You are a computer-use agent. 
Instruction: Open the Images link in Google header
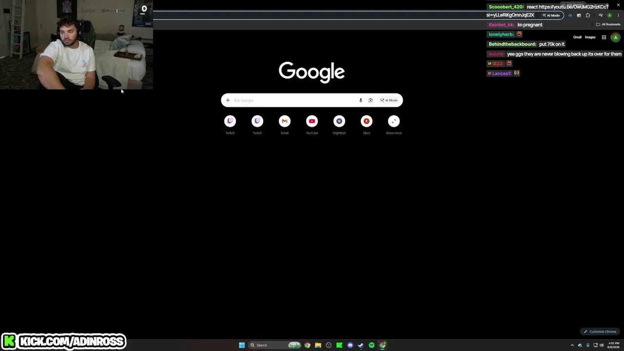pyautogui.click(x=590, y=38)
